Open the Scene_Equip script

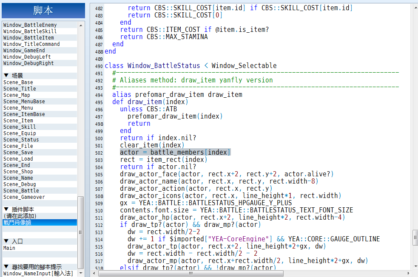pyautogui.click(x=40, y=133)
